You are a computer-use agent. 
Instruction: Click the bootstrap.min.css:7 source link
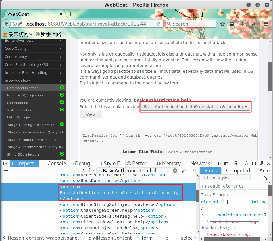242,215
